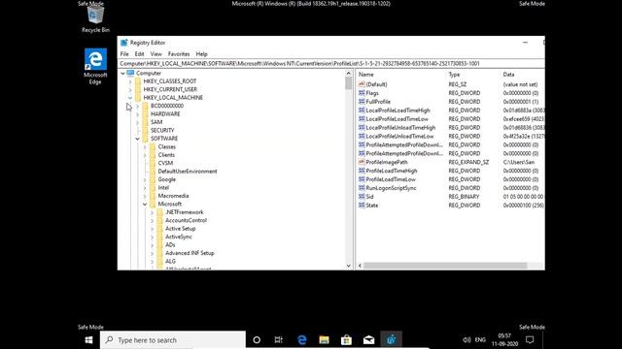622x349 pixels.
Task: Click the Sid binary value icon
Action: click(362, 197)
